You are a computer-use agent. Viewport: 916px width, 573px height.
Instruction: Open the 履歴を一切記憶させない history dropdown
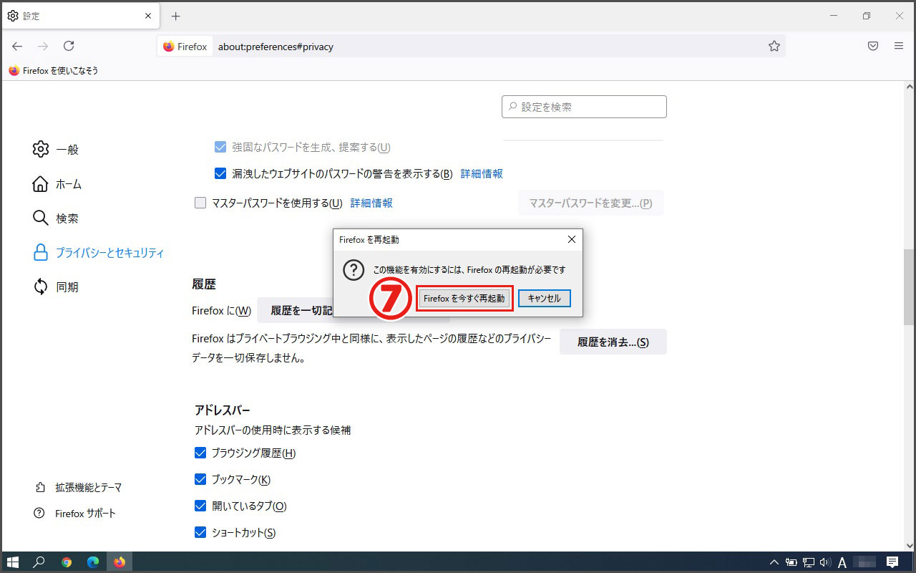pyautogui.click(x=354, y=311)
